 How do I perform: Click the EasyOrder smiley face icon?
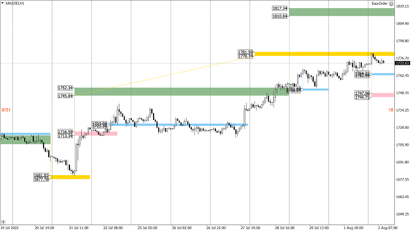click(x=391, y=4)
